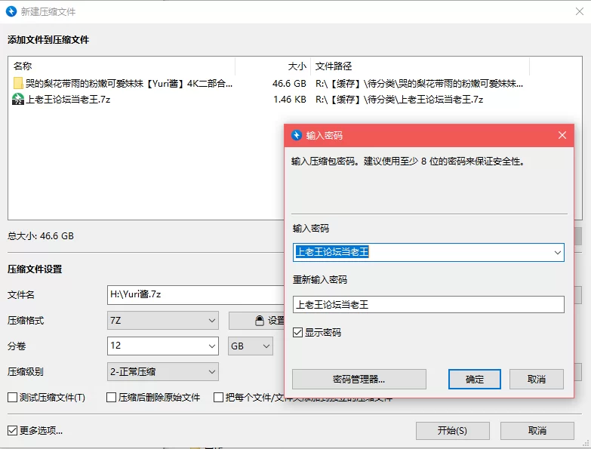
Task: Toggle the 显示密码 checkbox
Action: 297,332
